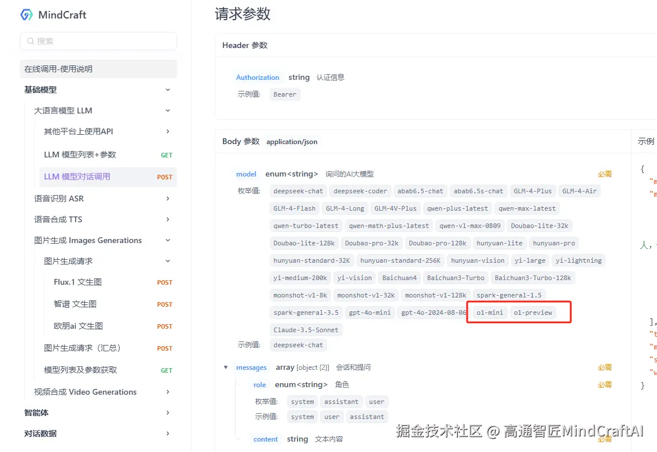Viewport: 657px width, 452px height.
Task: Click the Header 参数 section title
Action: click(245, 45)
